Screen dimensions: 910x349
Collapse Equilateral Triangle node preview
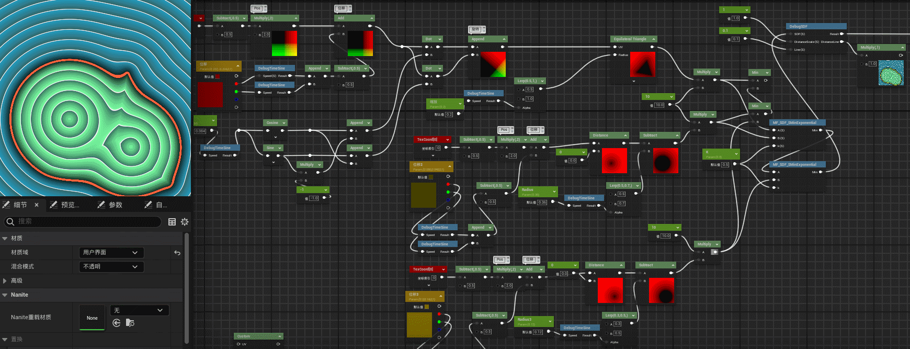click(x=654, y=39)
